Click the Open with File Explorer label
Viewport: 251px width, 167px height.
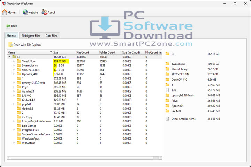click(x=28, y=45)
